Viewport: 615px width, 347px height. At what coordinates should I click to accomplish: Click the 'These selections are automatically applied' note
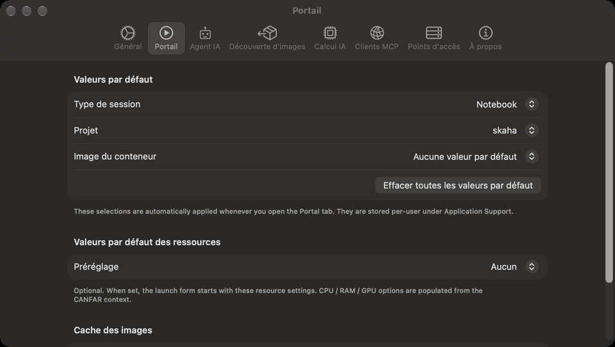coord(293,211)
